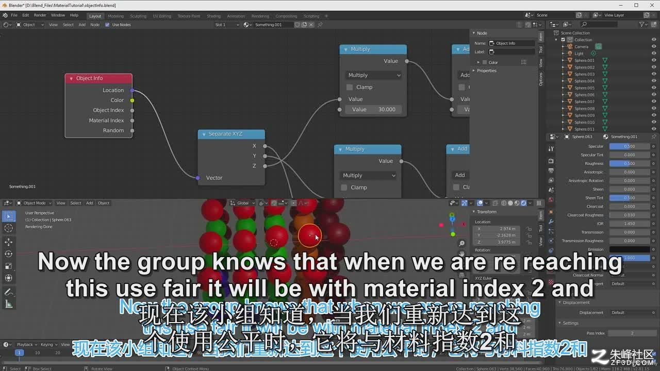The width and height of the screenshot is (660, 371).
Task: Open the Modifiers wrench properties tab
Action: pyautogui.click(x=551, y=222)
